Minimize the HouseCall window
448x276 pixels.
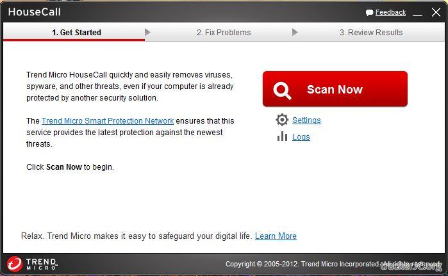coord(417,13)
